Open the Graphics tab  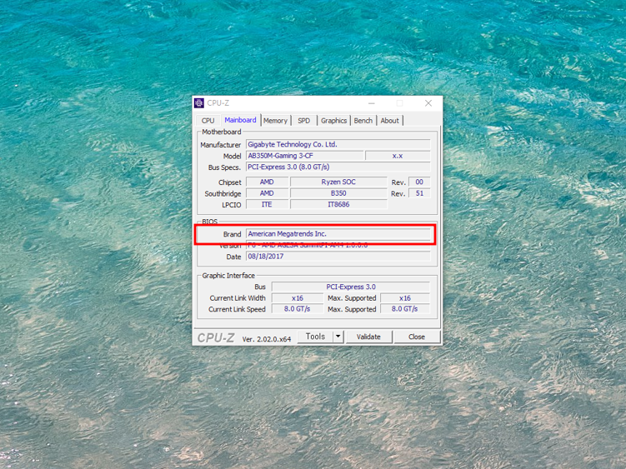(333, 121)
